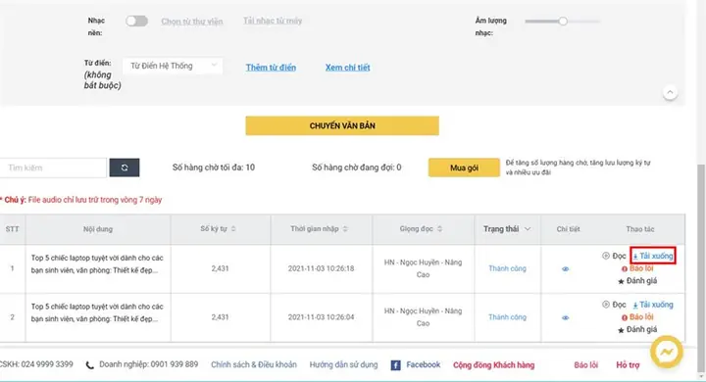Click the CHUYỂN VĂN BẢN button
The image size is (706, 382).
pyautogui.click(x=342, y=126)
